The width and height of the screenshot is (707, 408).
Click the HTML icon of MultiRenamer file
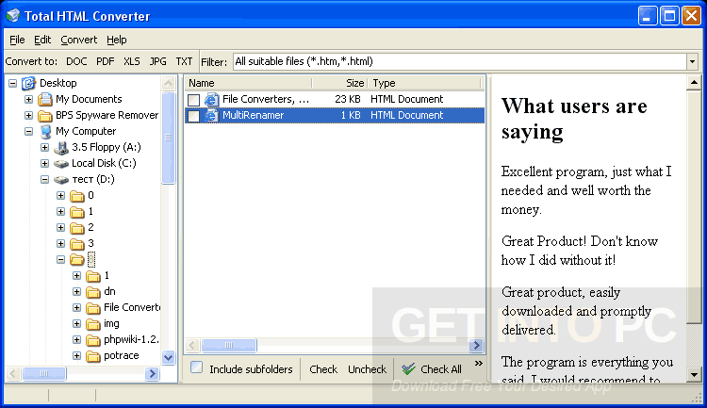coord(211,115)
